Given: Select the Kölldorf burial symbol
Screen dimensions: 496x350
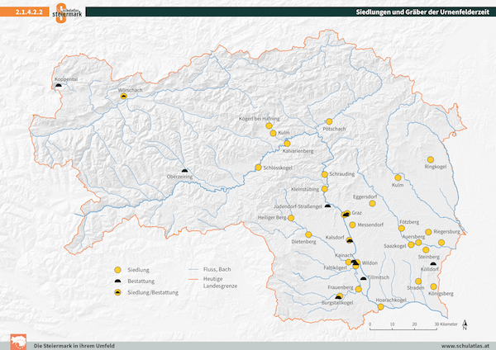Looking at the screenshot, I should click(x=433, y=264).
